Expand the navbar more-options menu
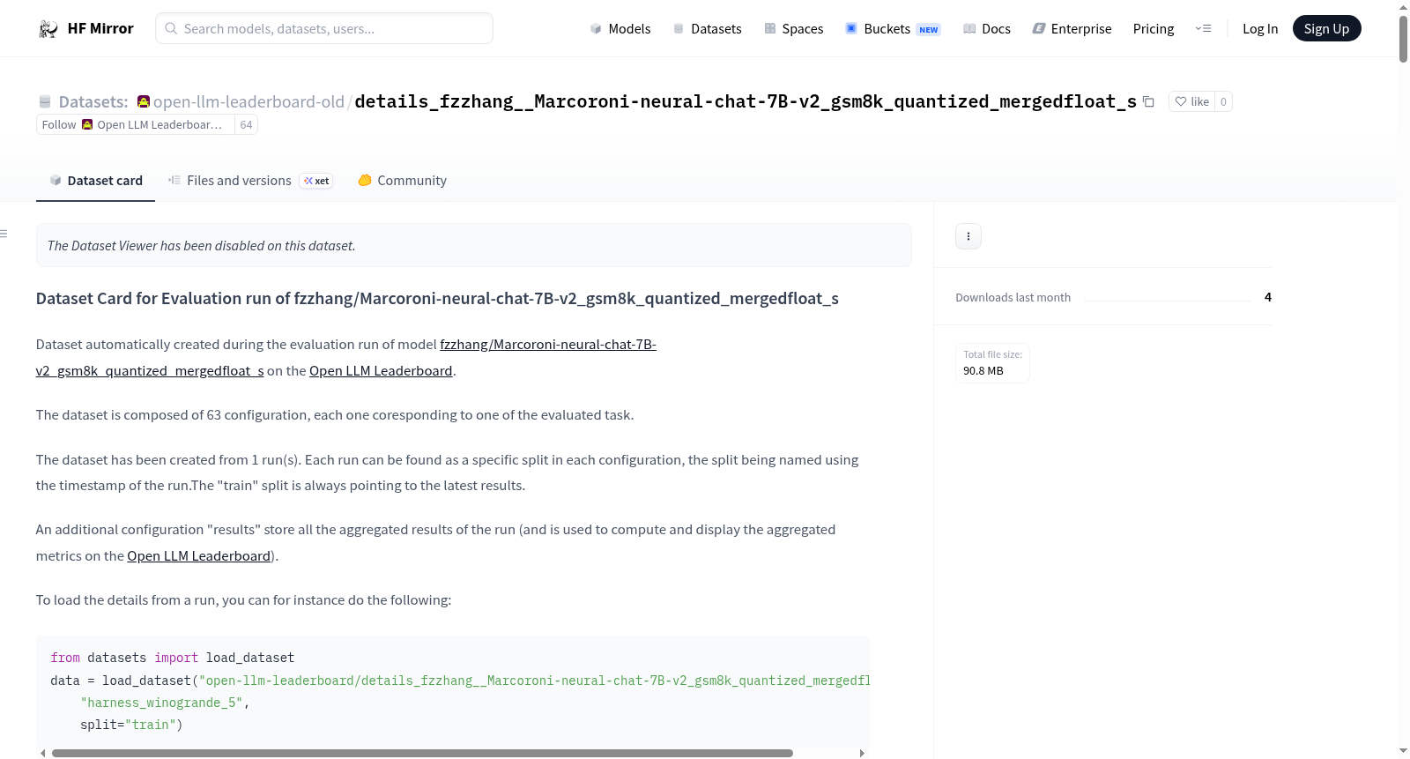The image size is (1410, 759). 1203,29
